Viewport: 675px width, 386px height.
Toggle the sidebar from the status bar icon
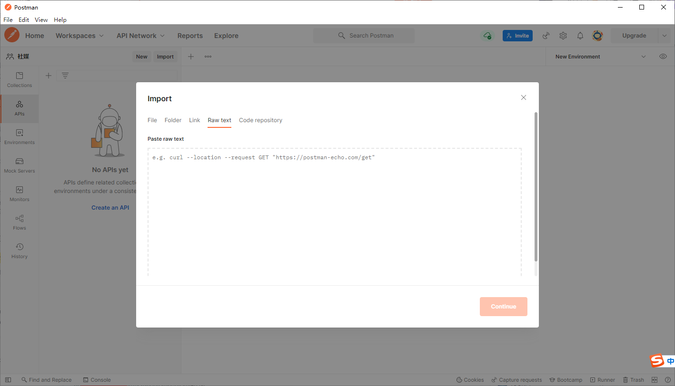[x=8, y=380]
